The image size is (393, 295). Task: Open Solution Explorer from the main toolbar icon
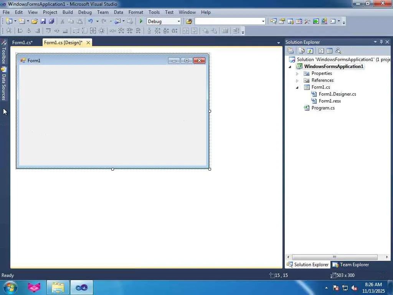[x=273, y=22]
